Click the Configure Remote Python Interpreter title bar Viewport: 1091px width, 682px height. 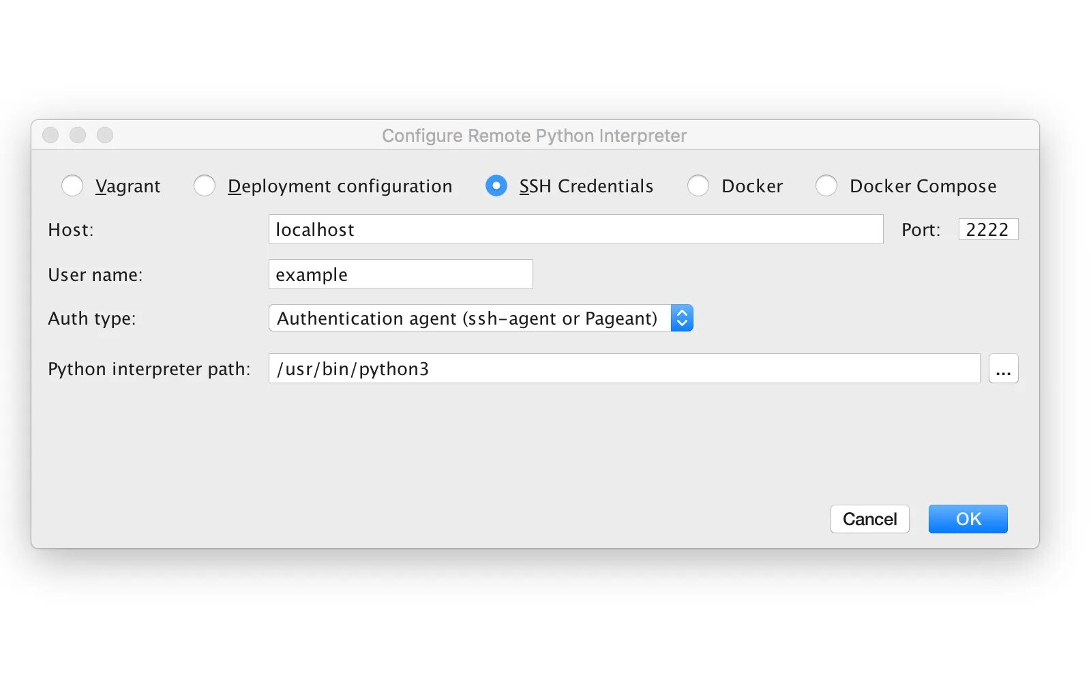[x=534, y=136]
